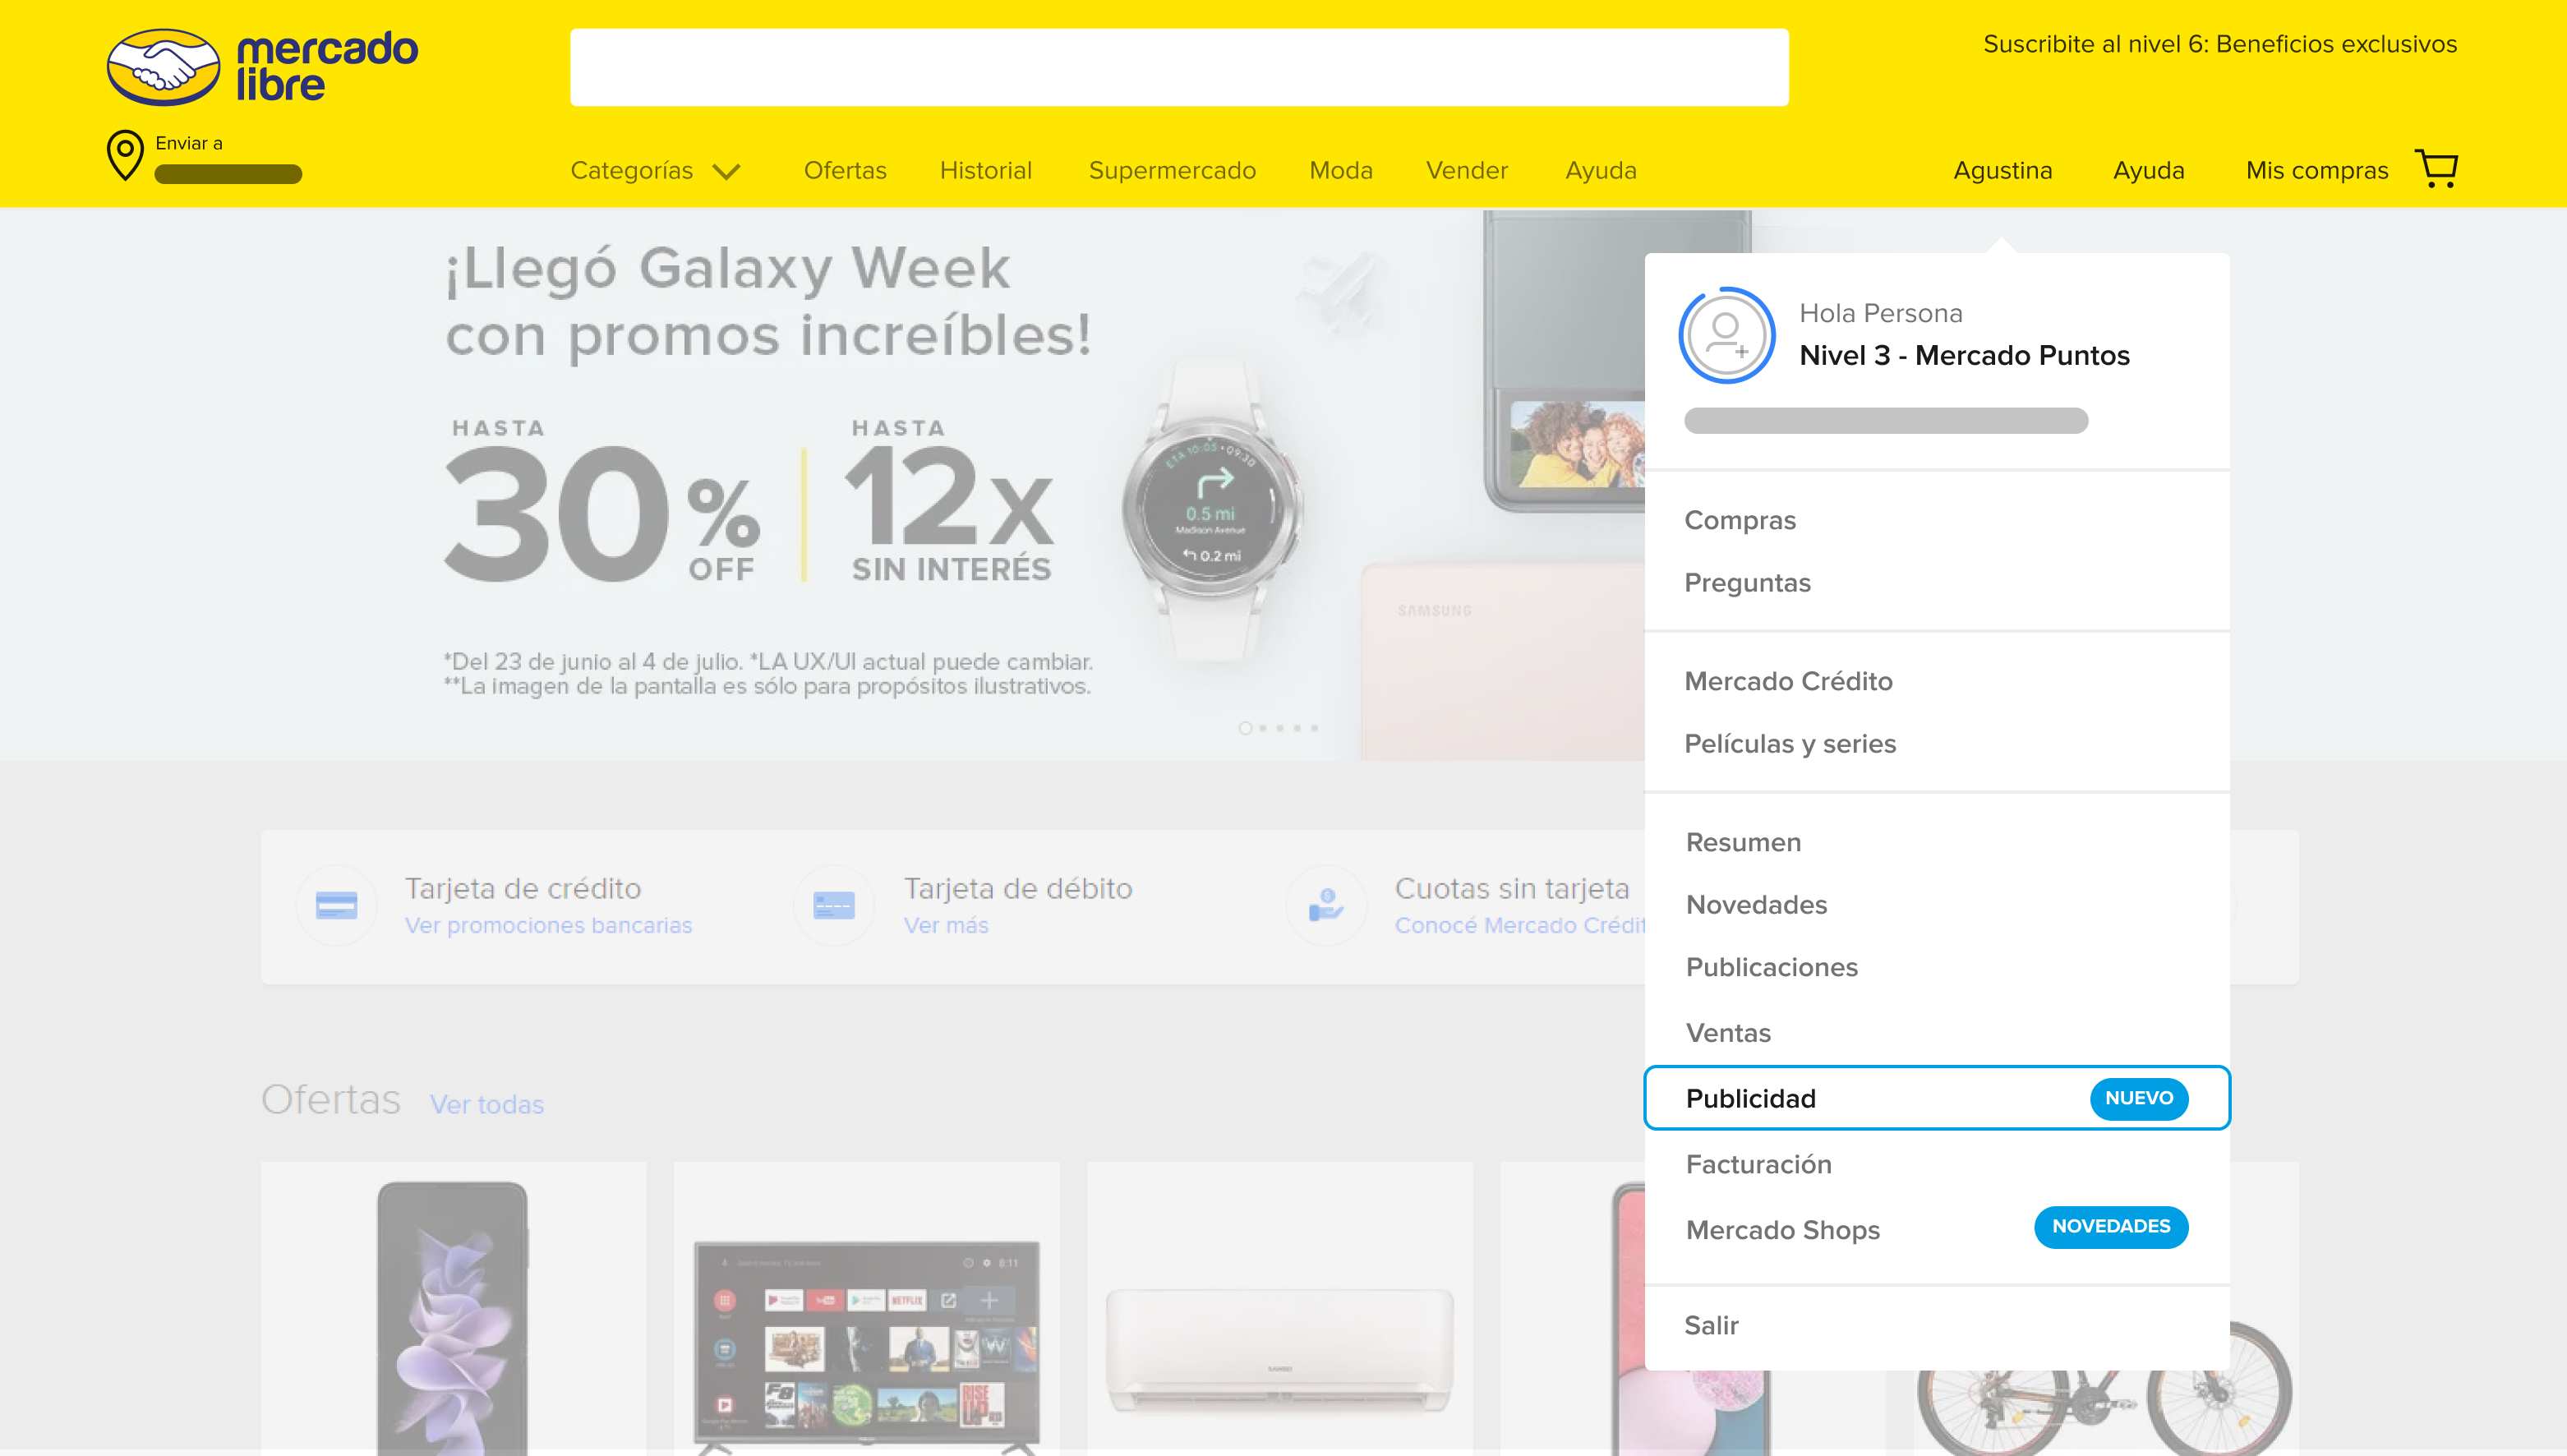Open Películas y series menu entry
2567x1456 pixels.
[x=1790, y=744]
